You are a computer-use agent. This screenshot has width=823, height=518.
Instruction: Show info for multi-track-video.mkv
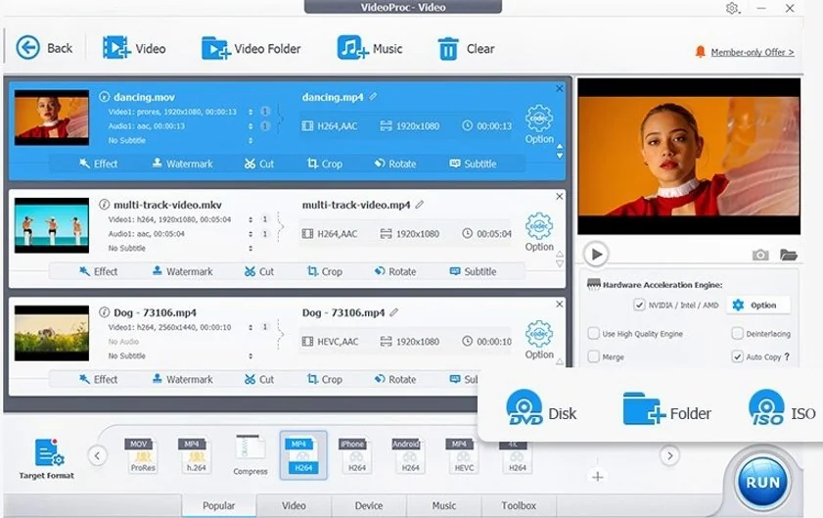(104, 205)
